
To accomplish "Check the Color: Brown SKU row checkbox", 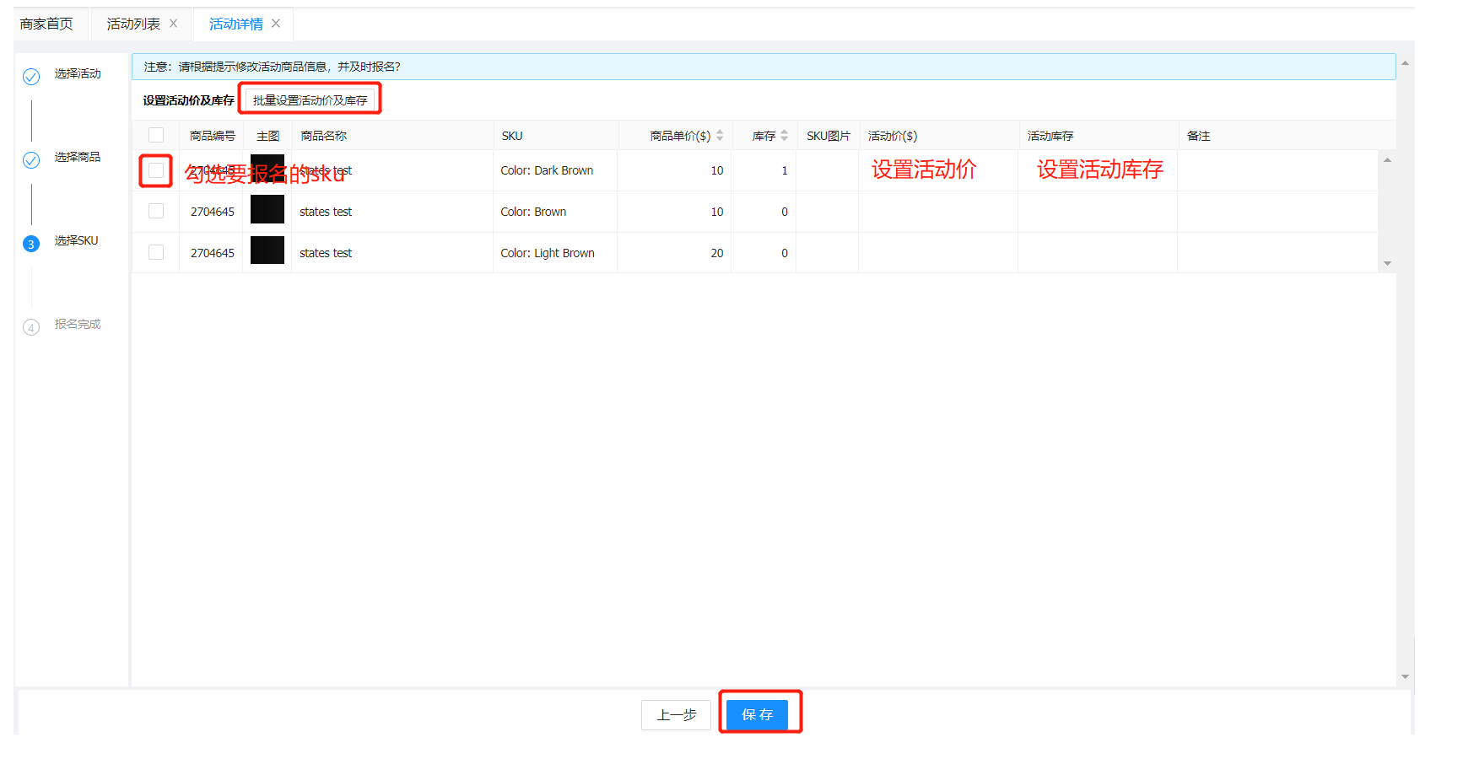I will [156, 211].
